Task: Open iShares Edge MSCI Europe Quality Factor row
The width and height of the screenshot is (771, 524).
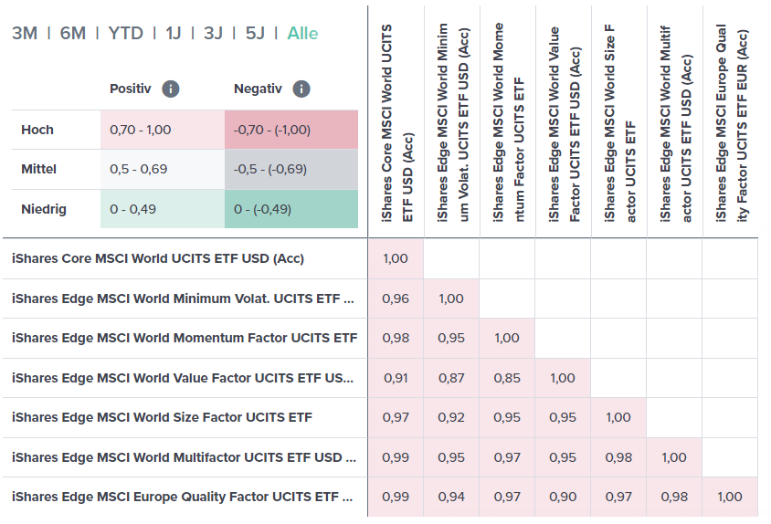Action: [182, 497]
